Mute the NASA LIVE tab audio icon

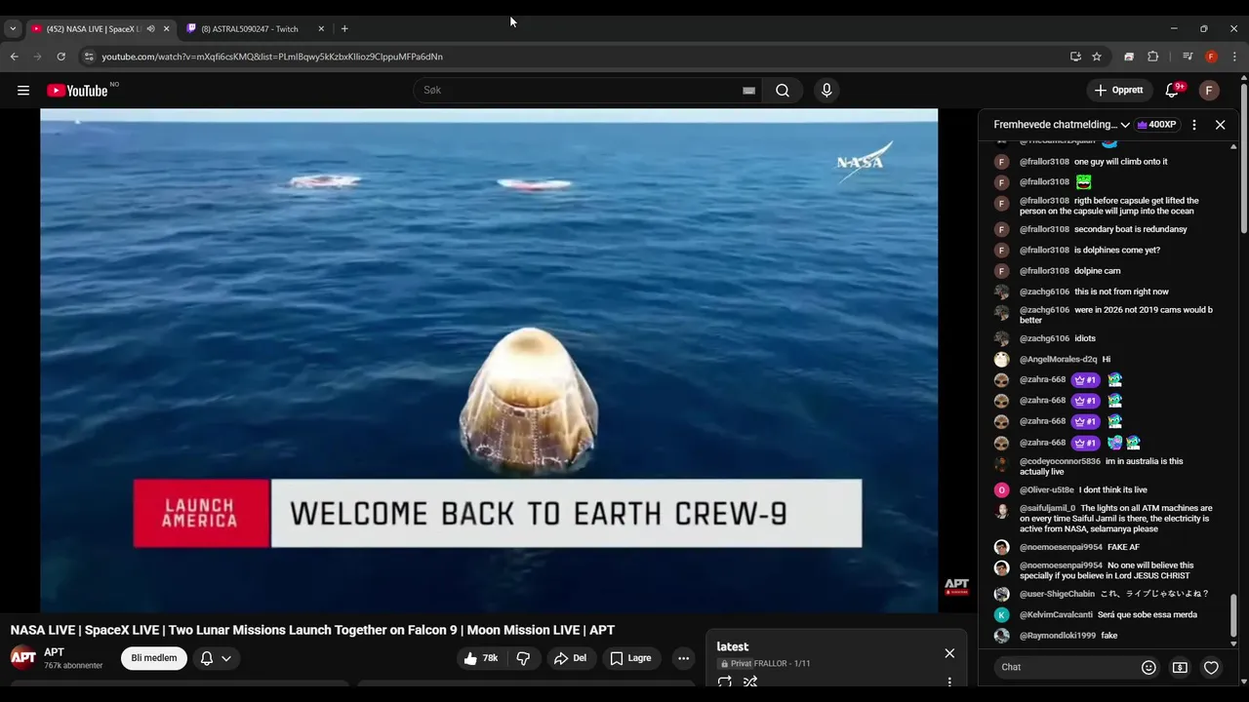pos(150,29)
